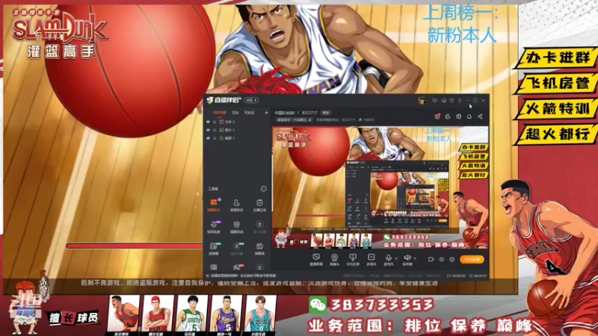Screen dimensions: 598x336
Task: Open the shield-icon tool in the toolbox
Action: pos(236,226)
